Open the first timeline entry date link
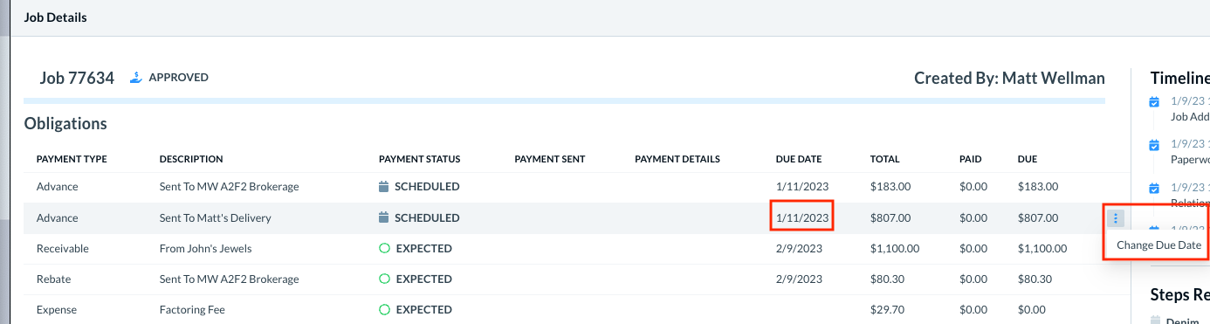1210x324 pixels. (x=1189, y=101)
